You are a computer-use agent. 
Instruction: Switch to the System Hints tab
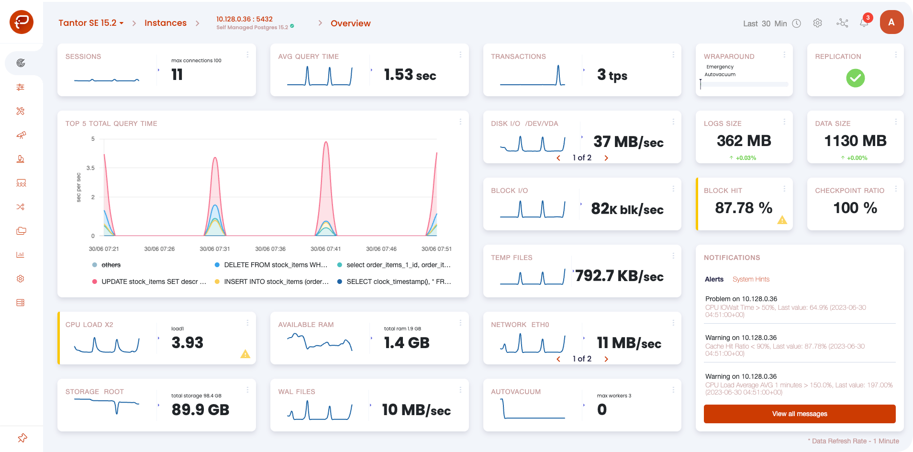tap(751, 279)
